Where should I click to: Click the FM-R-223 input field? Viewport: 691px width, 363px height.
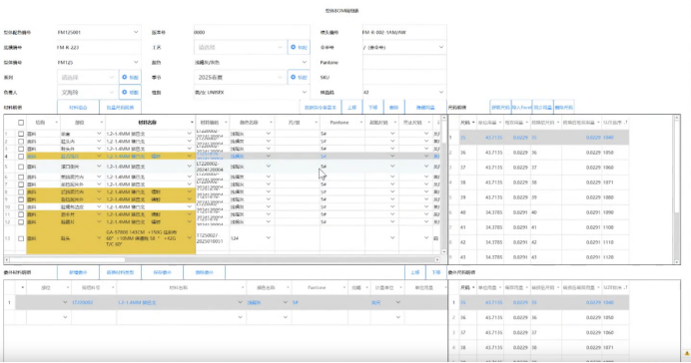tap(99, 48)
